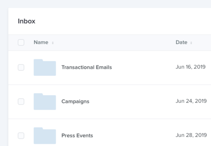The image size is (211, 146).
Task: Open the Press Events folder name
Action: coord(77,135)
